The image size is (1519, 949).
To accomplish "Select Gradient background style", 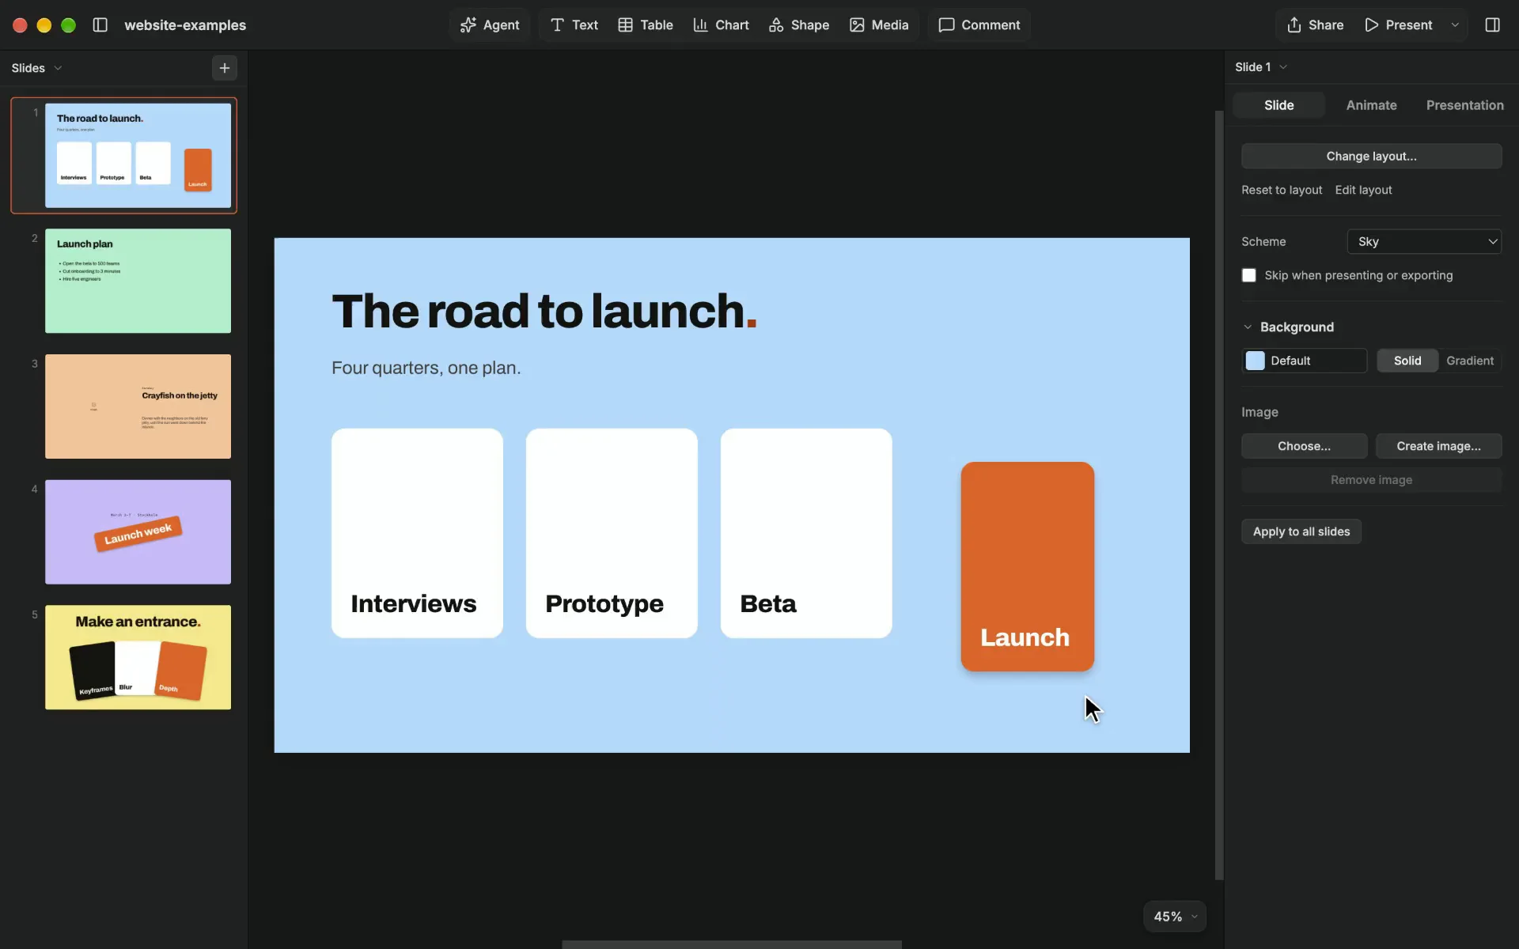I will point(1470,361).
